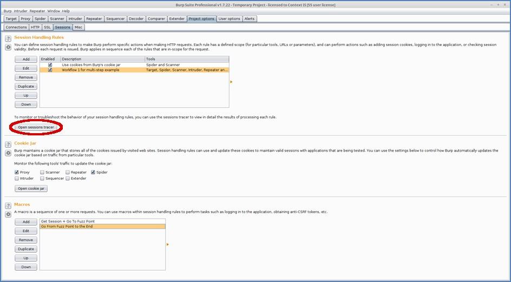This screenshot has height=282, width=511.
Task: Add a new macro
Action: click(26, 222)
